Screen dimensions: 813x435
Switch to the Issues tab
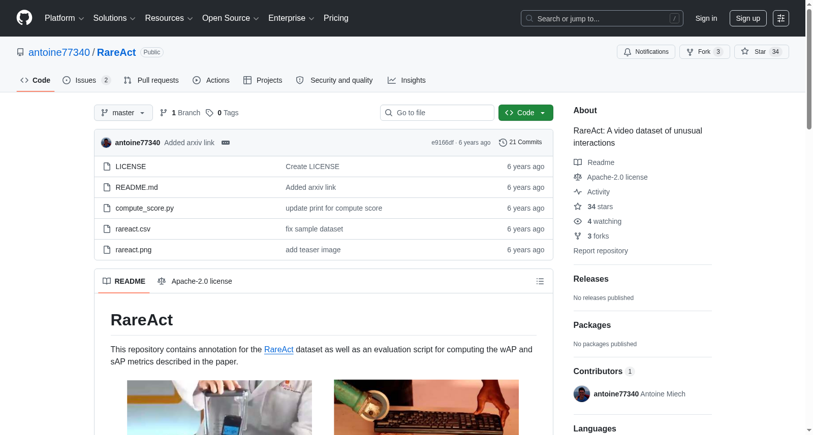[86, 80]
